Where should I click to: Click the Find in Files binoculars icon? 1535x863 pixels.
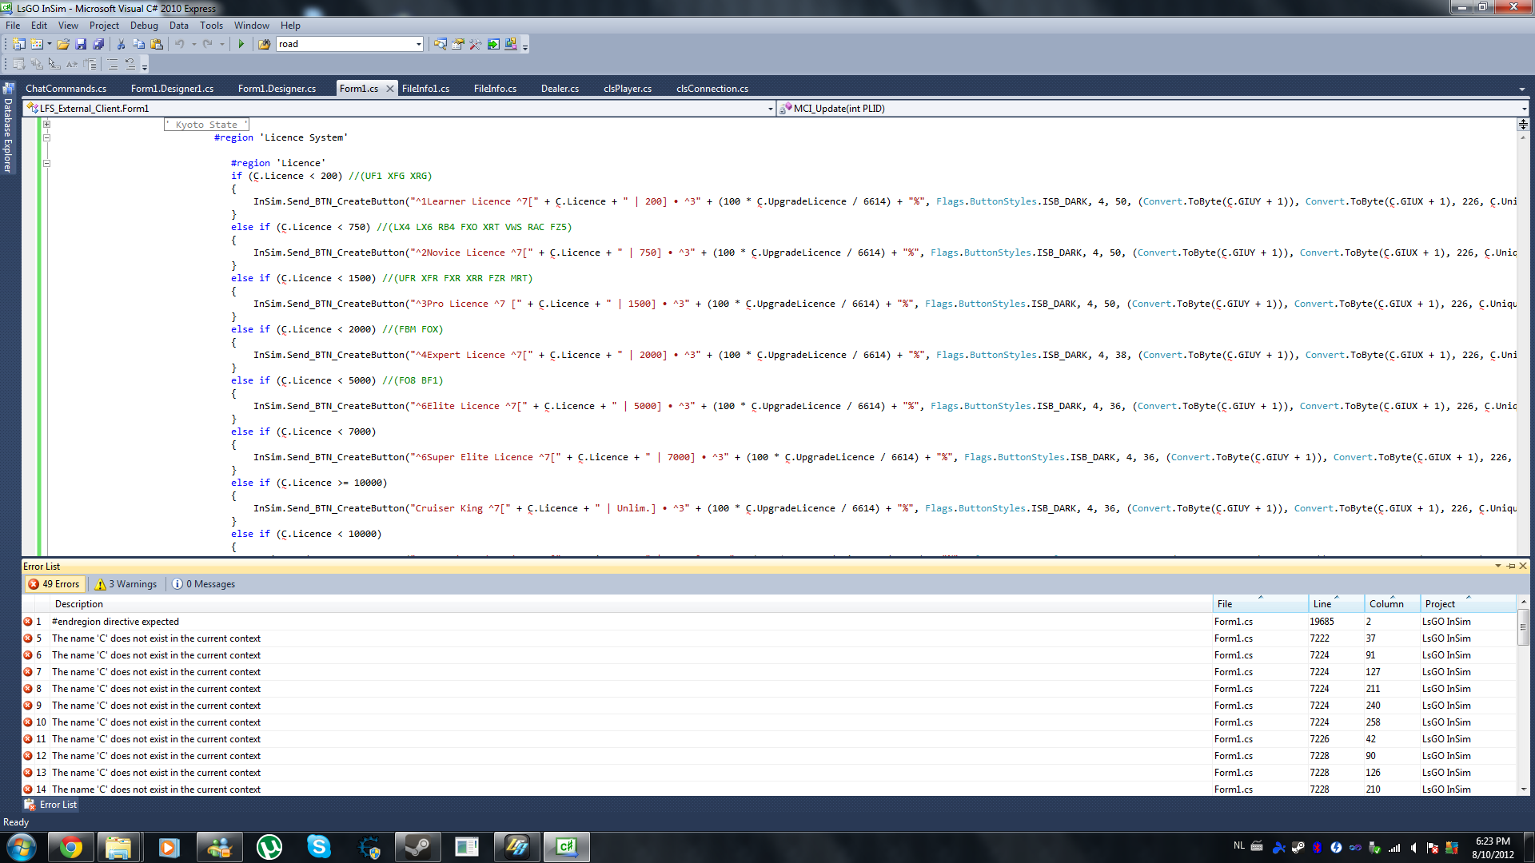pos(264,44)
